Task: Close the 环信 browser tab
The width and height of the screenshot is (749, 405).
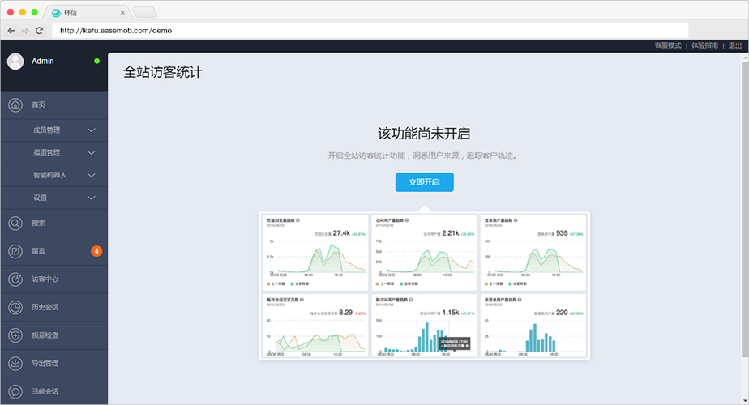Action: 122,13
